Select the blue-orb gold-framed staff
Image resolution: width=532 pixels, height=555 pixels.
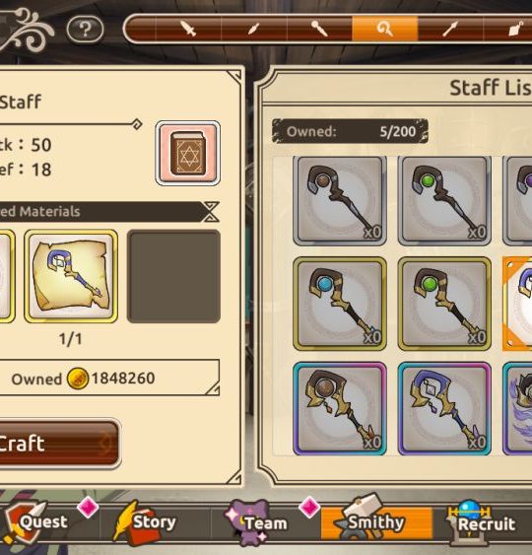pyautogui.click(x=340, y=304)
